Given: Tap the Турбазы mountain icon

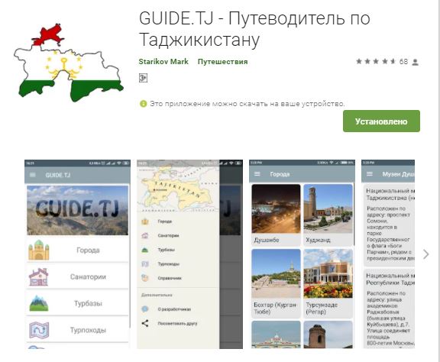Looking at the screenshot, I should [39, 303].
